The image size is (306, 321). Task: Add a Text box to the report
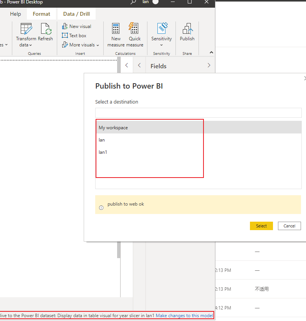point(74,35)
